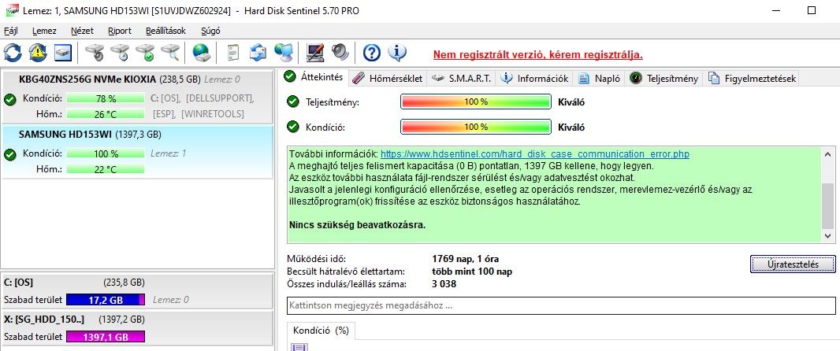
Task: Click the disk panel icon in the toolbar
Action: pos(63,53)
